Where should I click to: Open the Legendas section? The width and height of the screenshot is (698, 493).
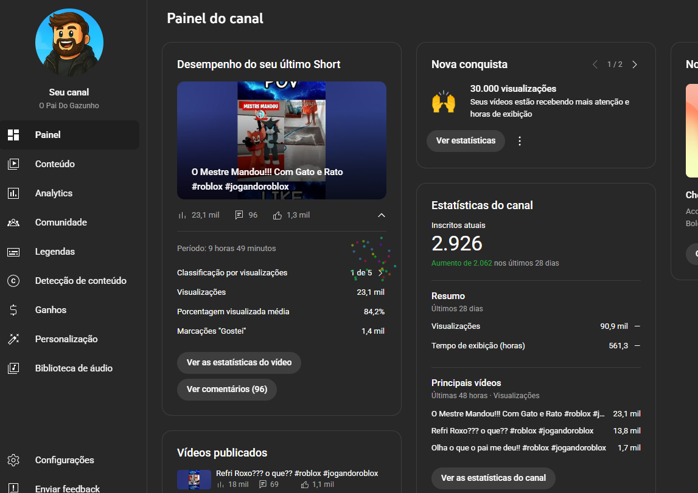point(69,252)
